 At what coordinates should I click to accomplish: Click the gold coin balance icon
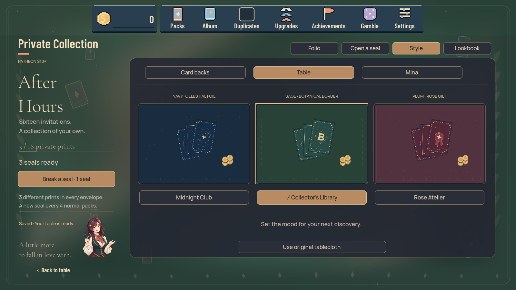tap(104, 19)
